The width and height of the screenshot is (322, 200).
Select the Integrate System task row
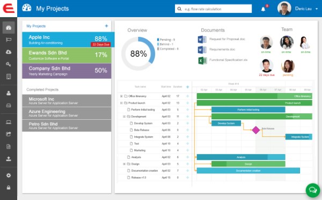point(155,137)
